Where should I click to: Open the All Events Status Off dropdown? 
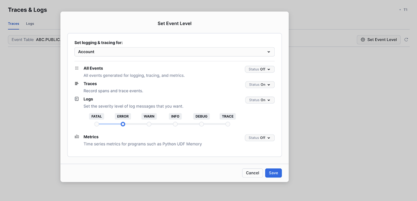260,69
